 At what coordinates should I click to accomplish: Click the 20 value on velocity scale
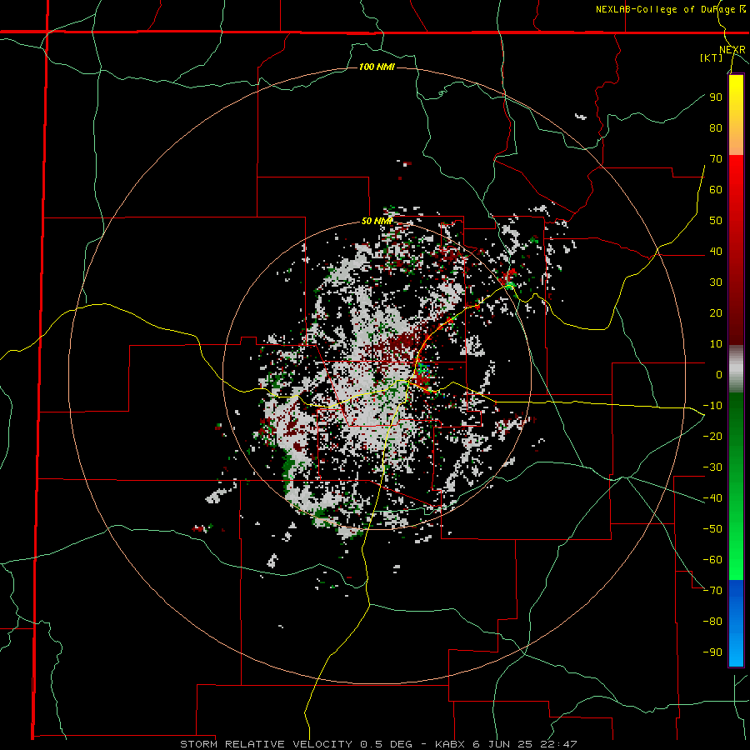pyautogui.click(x=716, y=313)
